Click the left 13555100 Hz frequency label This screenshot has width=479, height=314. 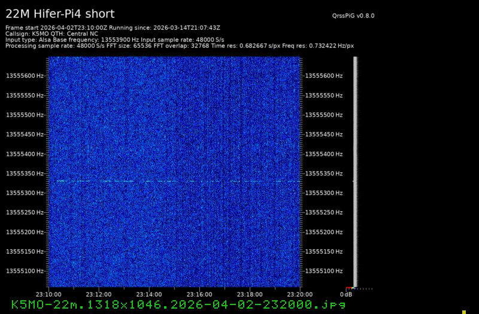click(25, 271)
